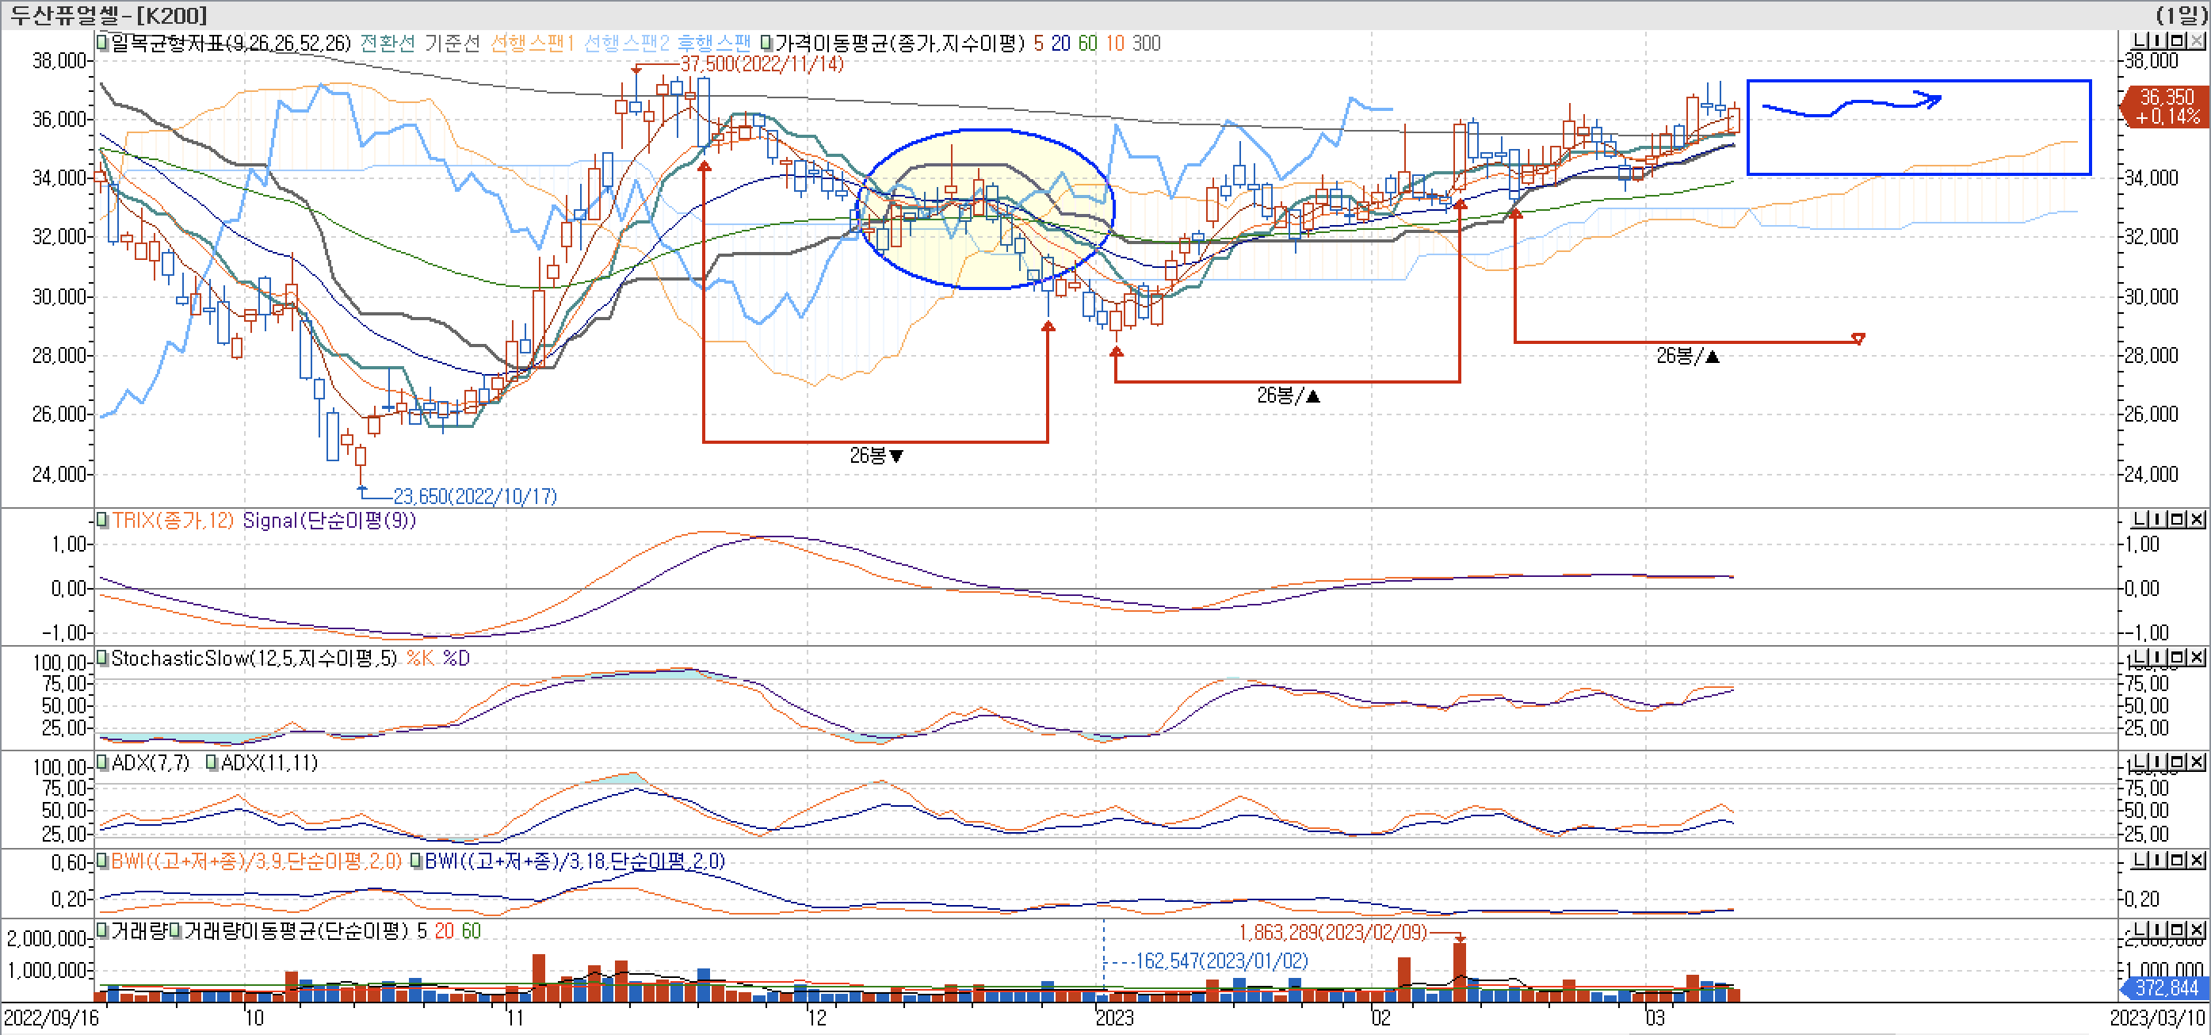Screen dimensions: 2211x1035
Task: Toggle the StochasticSlow indicator checkbox
Action: 102,659
